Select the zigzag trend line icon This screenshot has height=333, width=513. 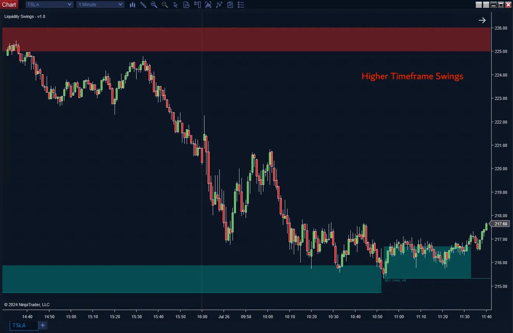[219, 5]
